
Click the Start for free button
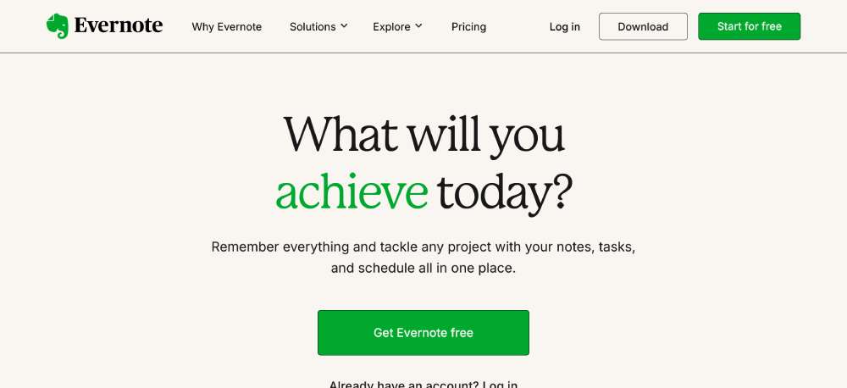(x=749, y=26)
